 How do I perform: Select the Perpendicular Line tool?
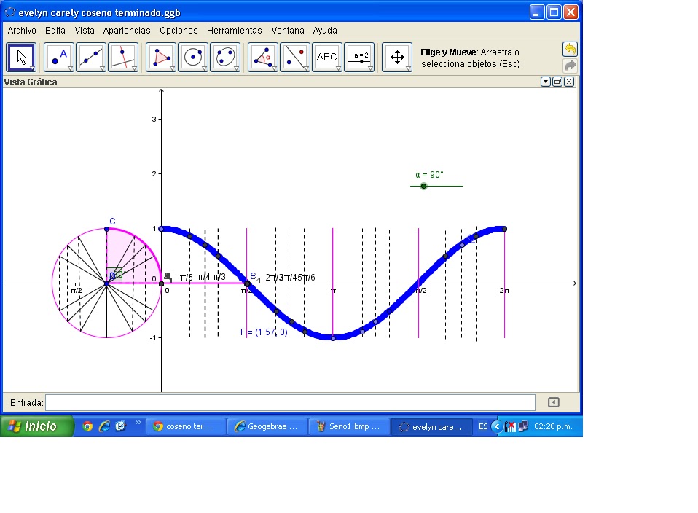(123, 57)
